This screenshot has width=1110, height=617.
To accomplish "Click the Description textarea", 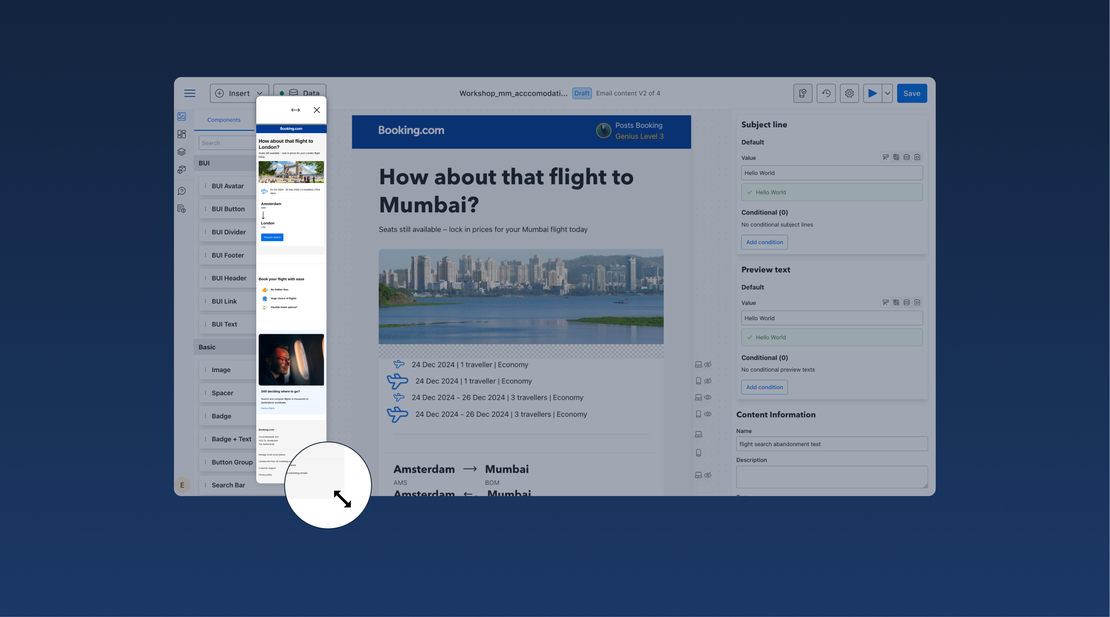I will 831,477.
